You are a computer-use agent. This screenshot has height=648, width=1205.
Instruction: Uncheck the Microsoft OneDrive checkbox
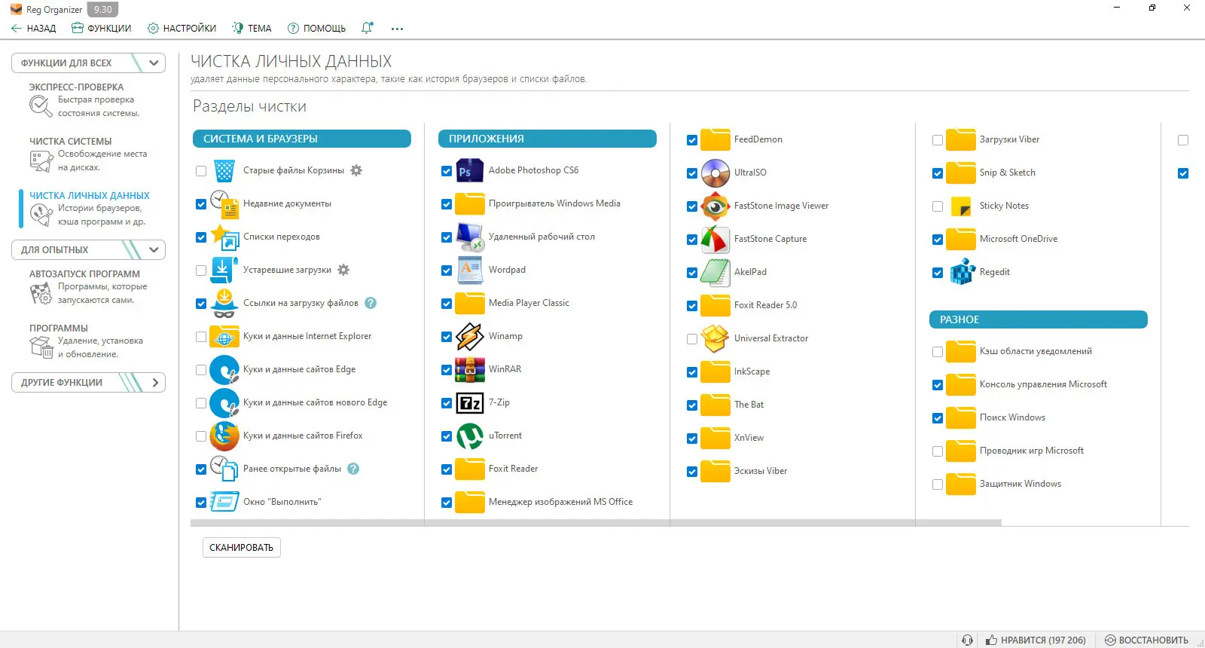(x=938, y=240)
